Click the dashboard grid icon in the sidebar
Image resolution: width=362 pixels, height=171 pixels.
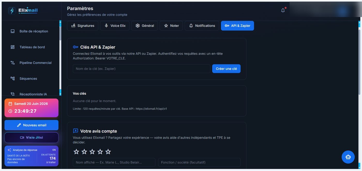[12, 47]
